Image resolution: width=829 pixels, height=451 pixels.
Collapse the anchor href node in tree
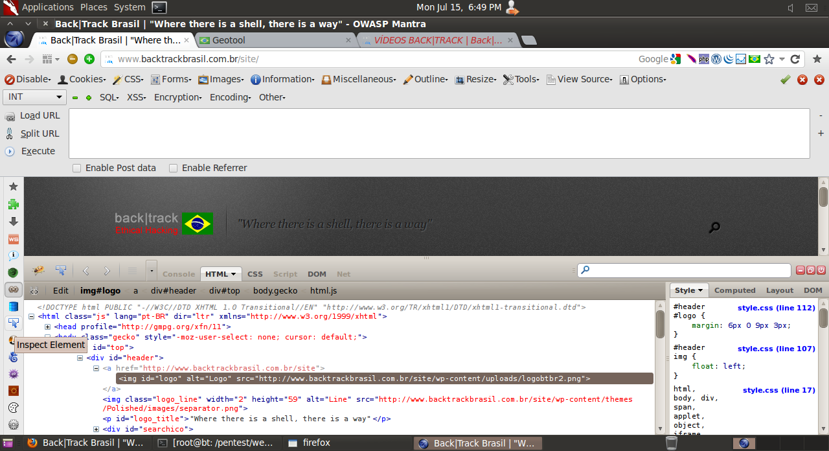click(x=97, y=368)
